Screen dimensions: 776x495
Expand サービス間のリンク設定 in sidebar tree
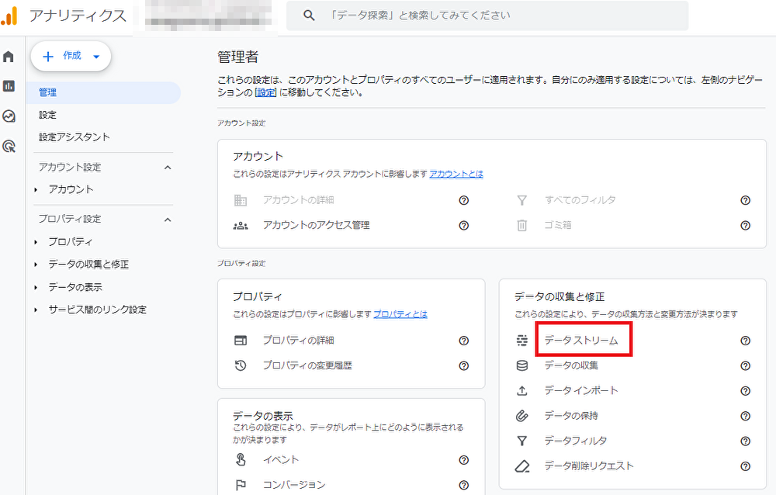[36, 310]
